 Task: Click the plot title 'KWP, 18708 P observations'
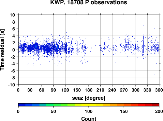[x=89, y=2]
